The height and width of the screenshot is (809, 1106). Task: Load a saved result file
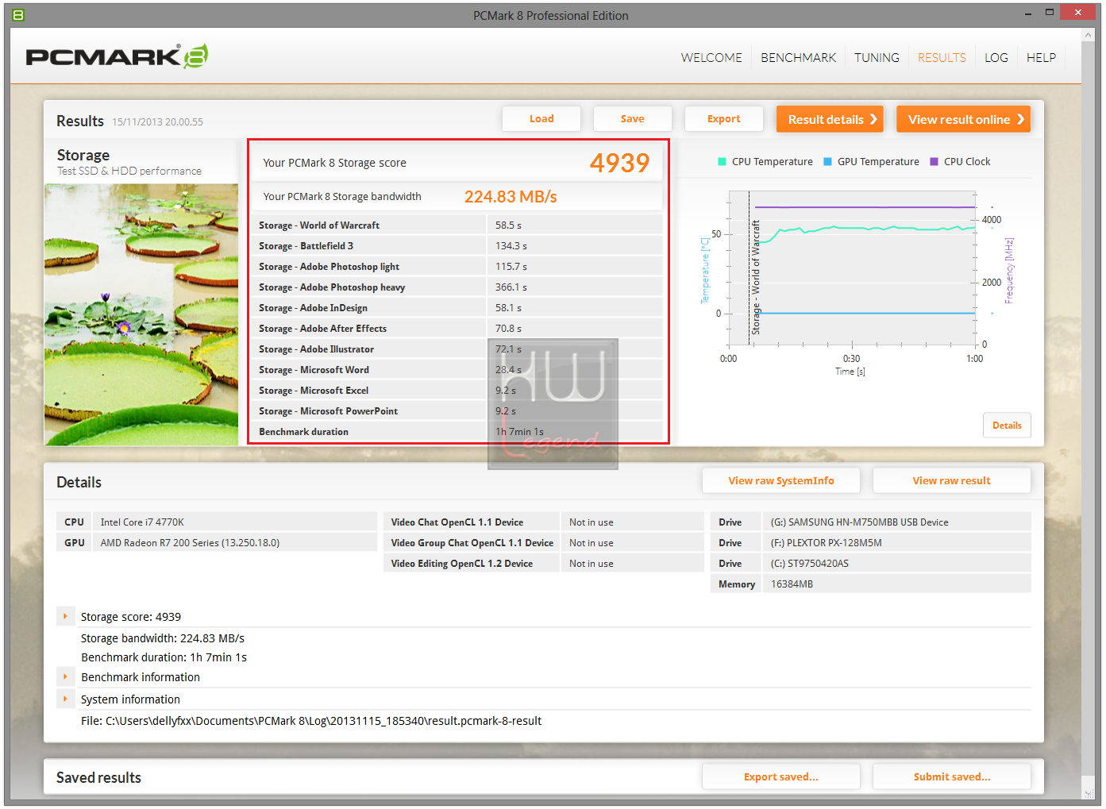point(541,119)
